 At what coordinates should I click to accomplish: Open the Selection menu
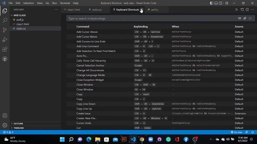pos(29,3)
